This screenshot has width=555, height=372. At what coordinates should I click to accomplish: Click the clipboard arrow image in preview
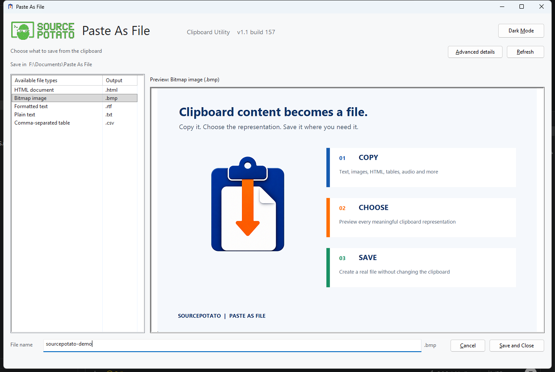(x=248, y=204)
